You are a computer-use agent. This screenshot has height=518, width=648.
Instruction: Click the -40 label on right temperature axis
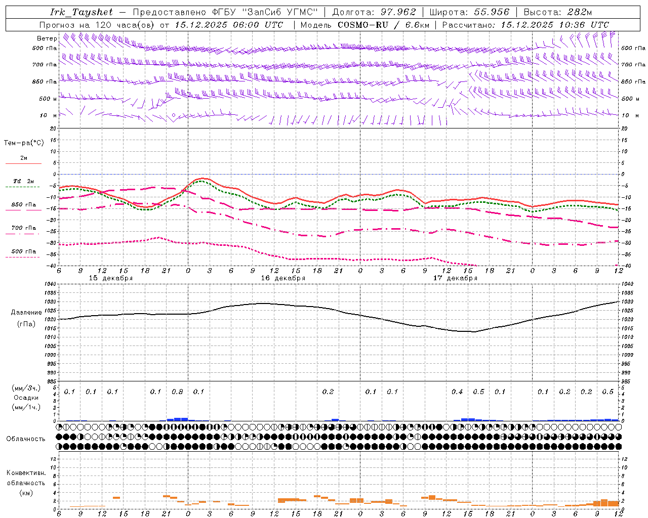(x=626, y=266)
